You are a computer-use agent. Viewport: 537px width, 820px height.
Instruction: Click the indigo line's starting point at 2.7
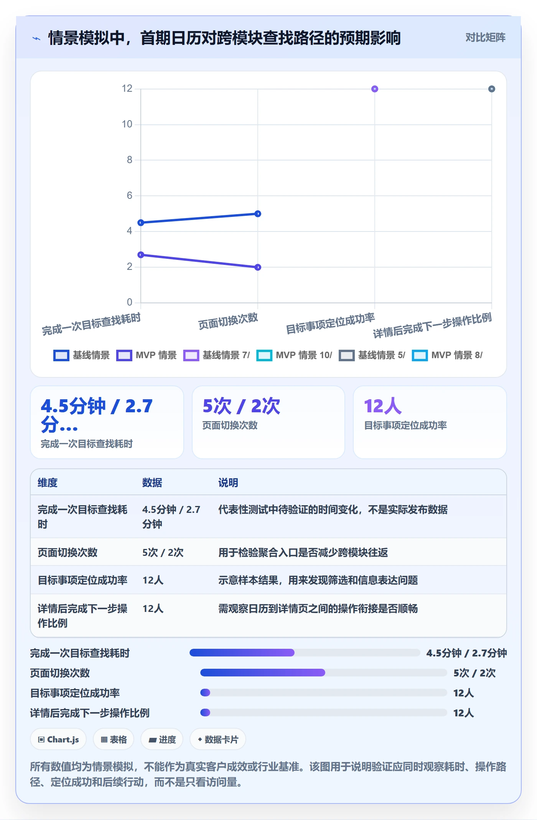point(141,255)
